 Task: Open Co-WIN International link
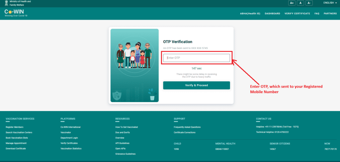pyautogui.click(x=70, y=127)
